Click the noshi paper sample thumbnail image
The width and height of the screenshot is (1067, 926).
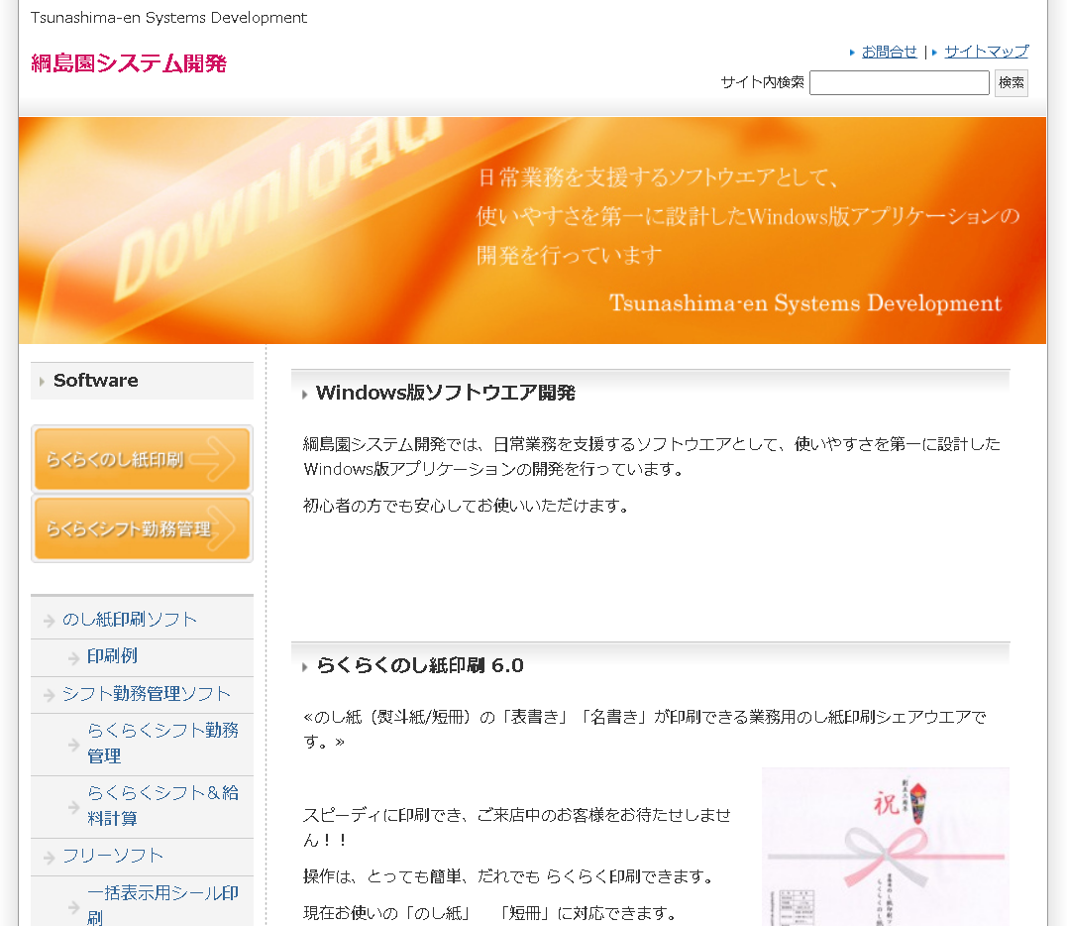[x=885, y=847]
